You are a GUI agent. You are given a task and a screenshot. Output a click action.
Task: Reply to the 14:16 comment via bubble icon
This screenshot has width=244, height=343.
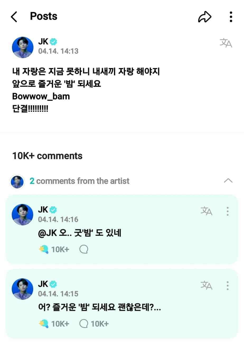point(84,249)
